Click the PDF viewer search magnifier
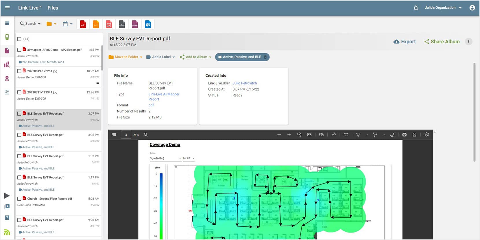480x240 pixels. 146,134
